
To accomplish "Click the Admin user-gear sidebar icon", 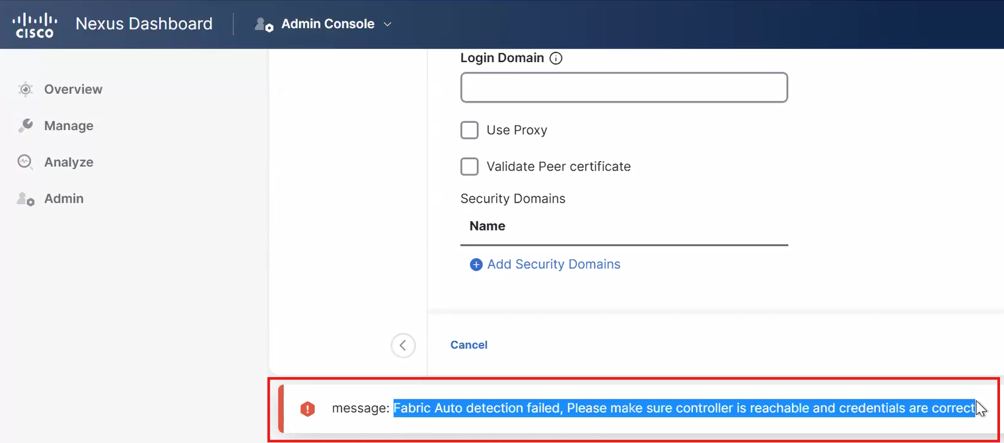I will (26, 199).
